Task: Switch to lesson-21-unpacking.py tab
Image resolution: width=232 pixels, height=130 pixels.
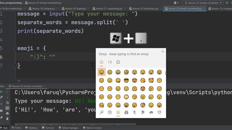Action: 107,9
